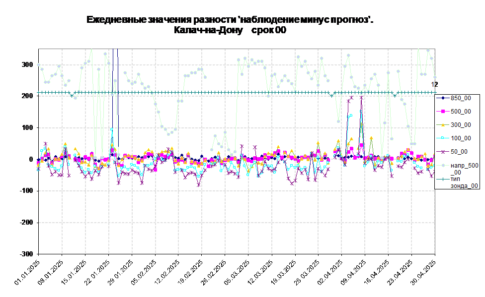Click the data label '12' at right edge

(435, 85)
